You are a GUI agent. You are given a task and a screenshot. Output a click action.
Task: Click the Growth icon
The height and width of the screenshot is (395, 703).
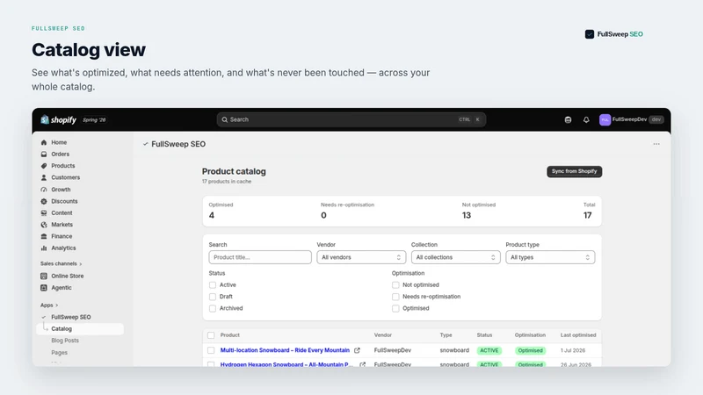pyautogui.click(x=43, y=190)
